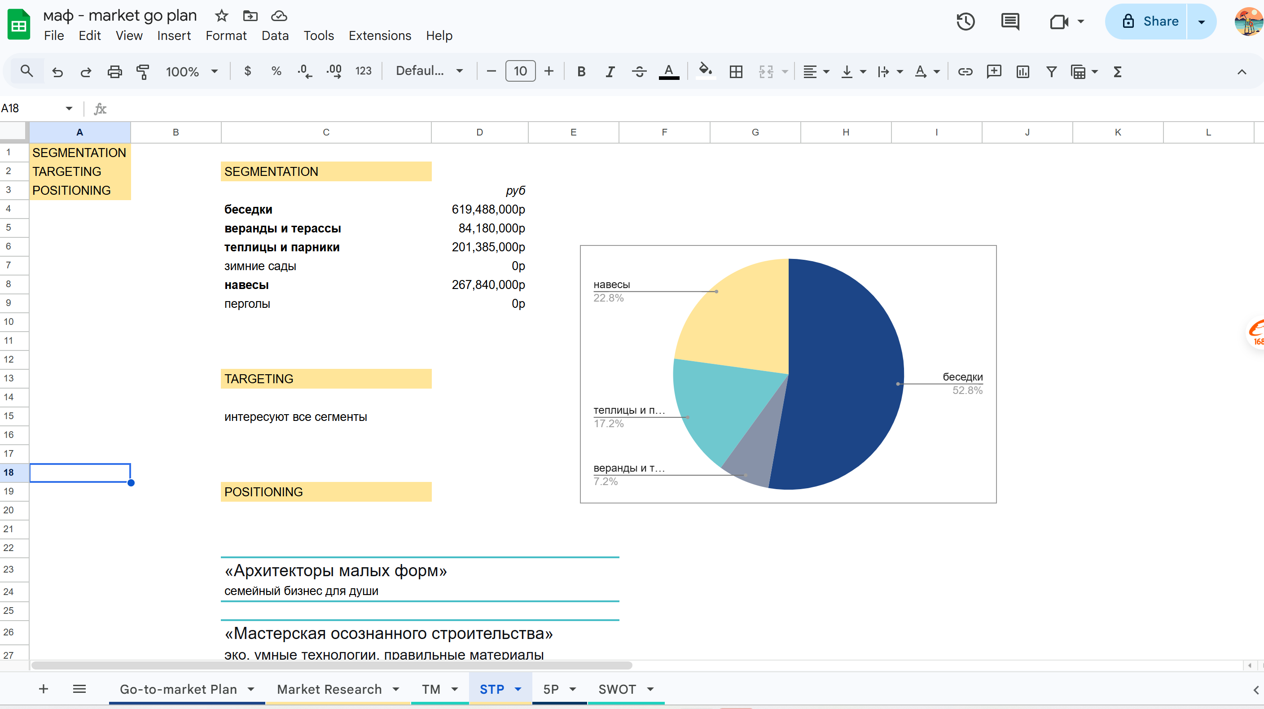Open the Google account avatar
The height and width of the screenshot is (709, 1264).
1249,22
